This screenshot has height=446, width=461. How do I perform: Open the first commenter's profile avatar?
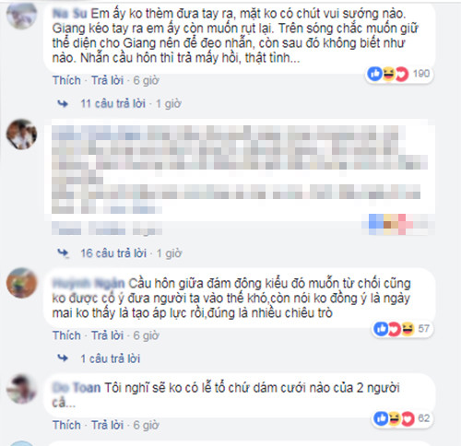(21, 15)
